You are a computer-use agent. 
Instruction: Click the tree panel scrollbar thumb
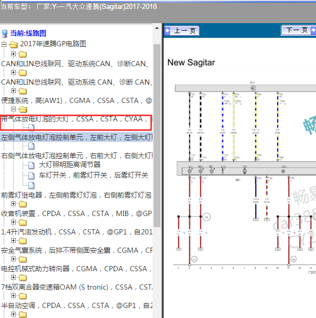pos(157,135)
